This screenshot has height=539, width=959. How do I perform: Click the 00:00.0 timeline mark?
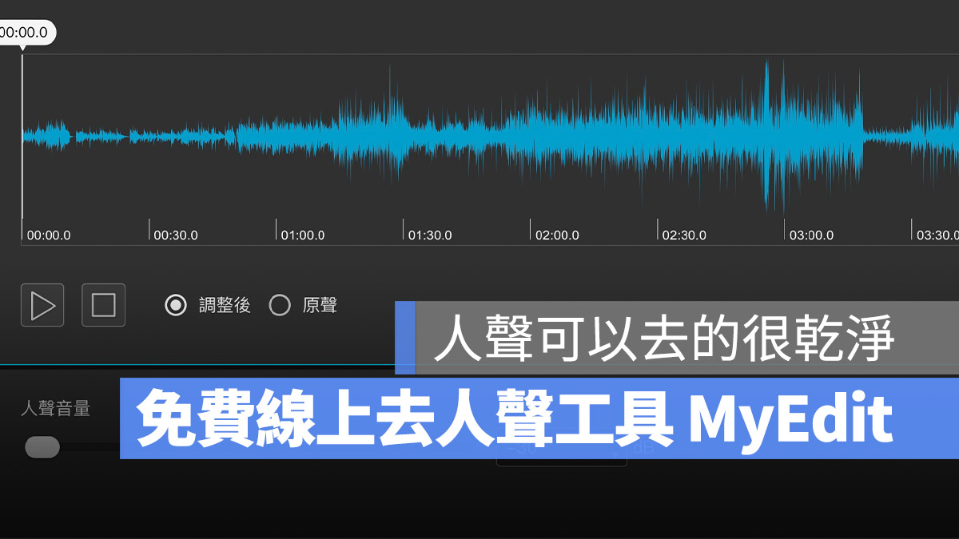(x=49, y=236)
